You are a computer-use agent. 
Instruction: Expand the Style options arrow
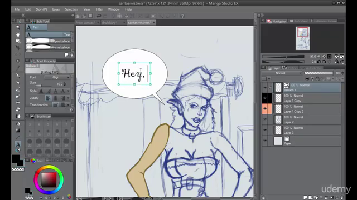click(68, 91)
